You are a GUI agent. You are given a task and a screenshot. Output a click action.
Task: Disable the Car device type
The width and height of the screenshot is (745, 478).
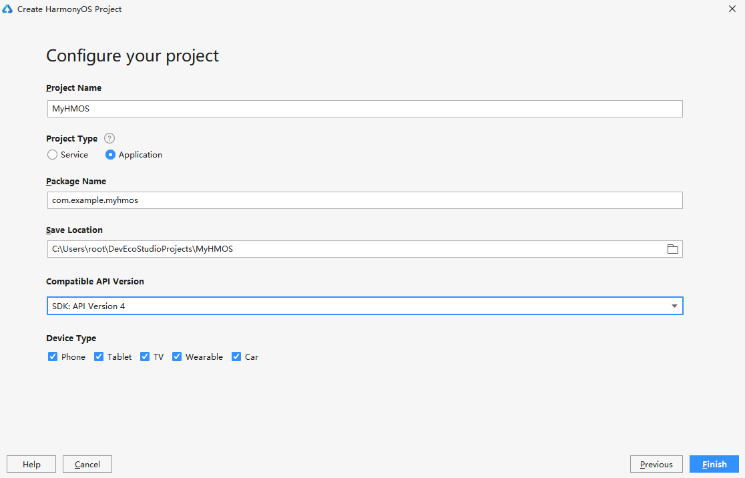(236, 356)
